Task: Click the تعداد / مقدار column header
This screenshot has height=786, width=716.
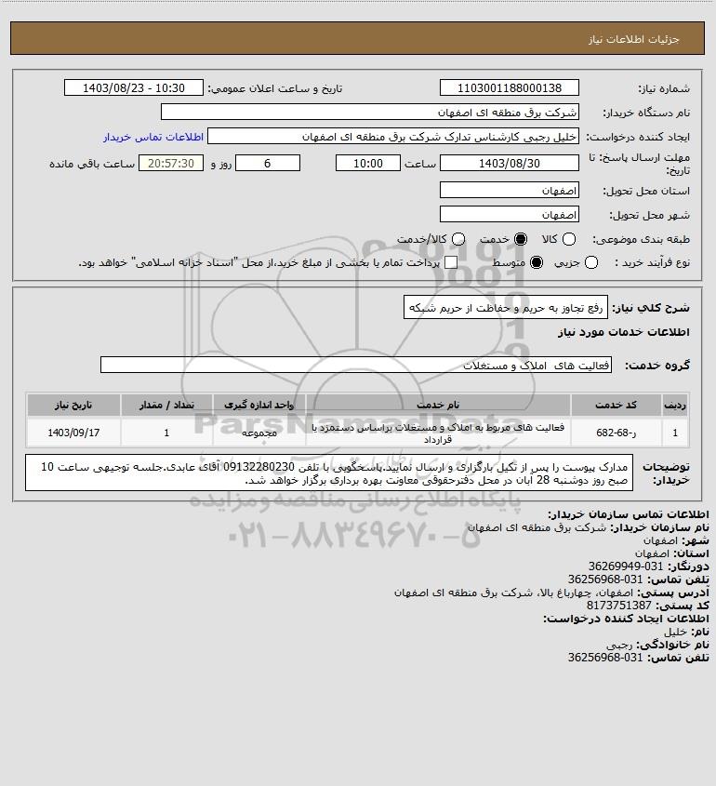Action: point(166,405)
